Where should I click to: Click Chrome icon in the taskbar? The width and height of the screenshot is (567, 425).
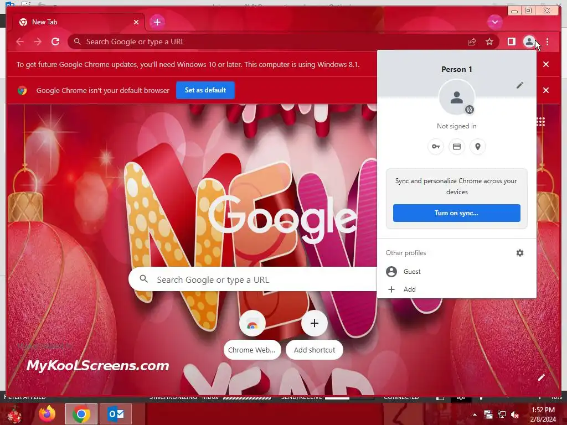[x=81, y=414]
